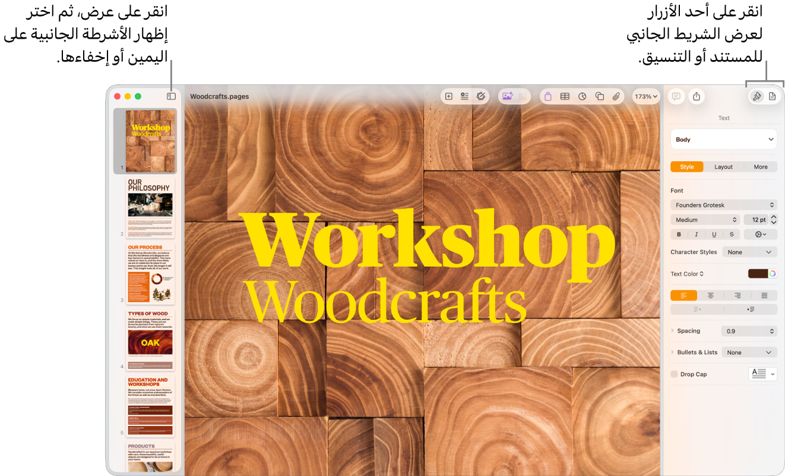Viewport: 785px width, 476px height.
Task: Switch to the Layout tab
Action: click(x=723, y=167)
